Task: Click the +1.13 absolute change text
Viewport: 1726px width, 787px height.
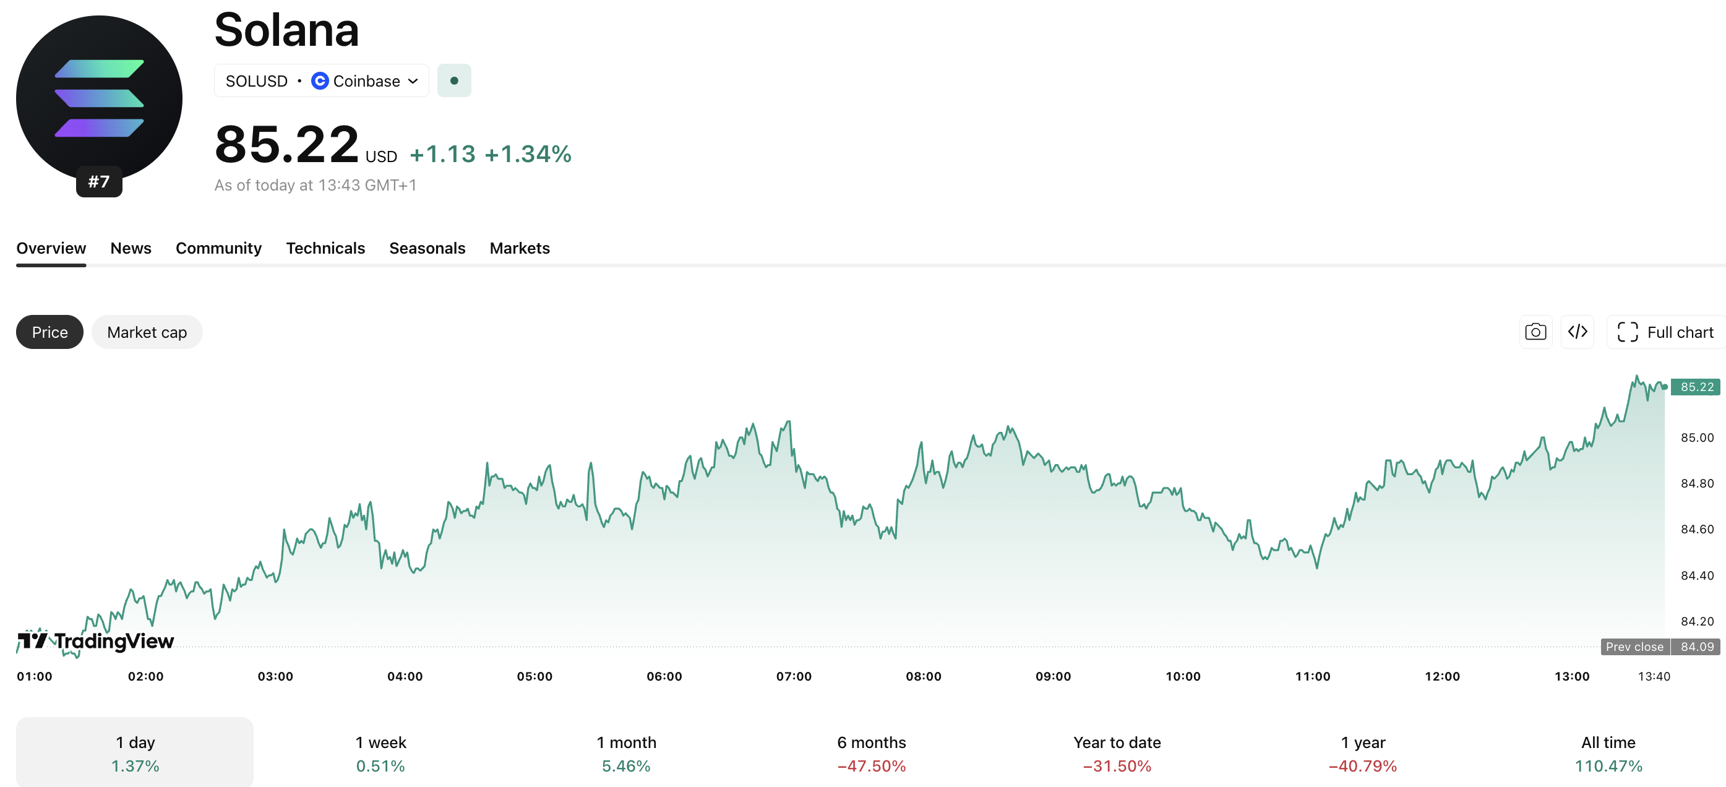Action: (442, 154)
